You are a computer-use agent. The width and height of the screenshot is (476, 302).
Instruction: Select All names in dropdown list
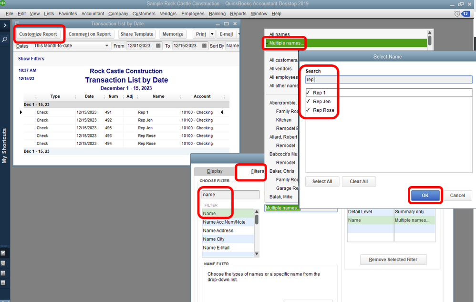point(279,34)
